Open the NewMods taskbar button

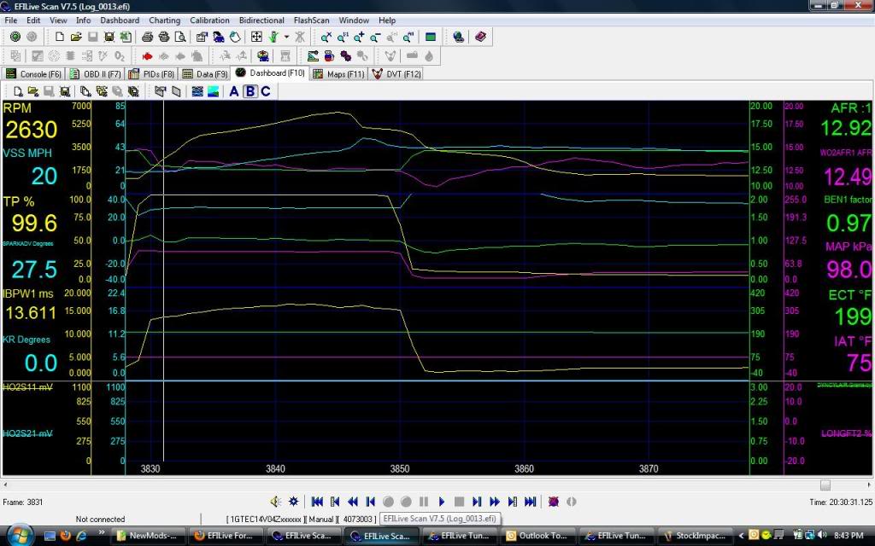(150, 536)
